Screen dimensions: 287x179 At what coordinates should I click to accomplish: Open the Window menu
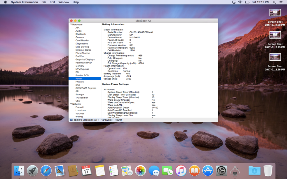tap(64, 2)
